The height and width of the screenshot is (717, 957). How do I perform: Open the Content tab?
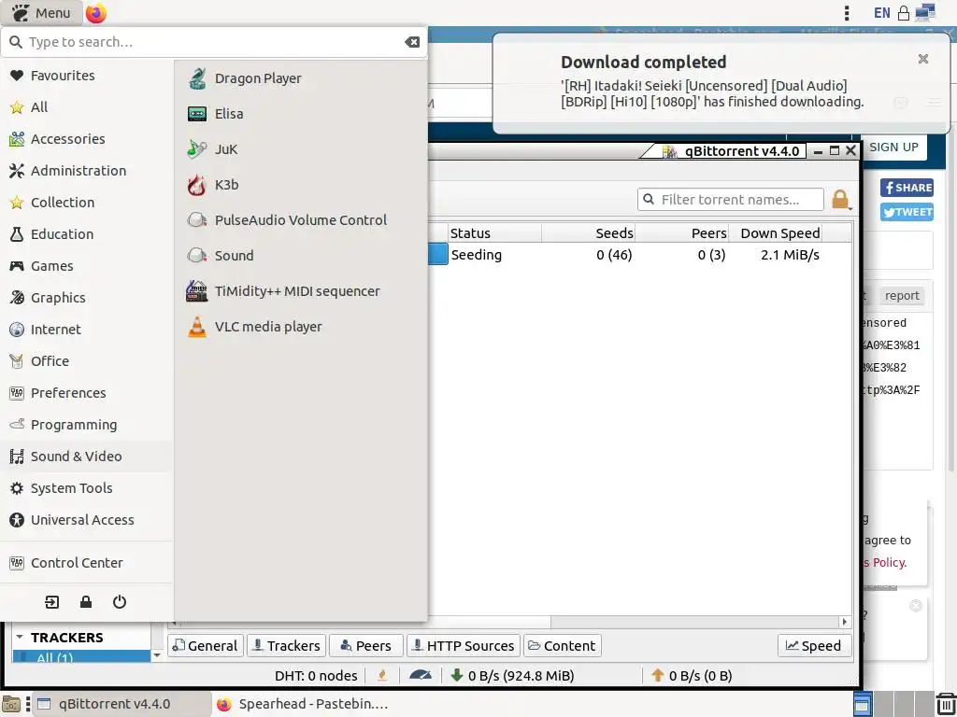(562, 646)
